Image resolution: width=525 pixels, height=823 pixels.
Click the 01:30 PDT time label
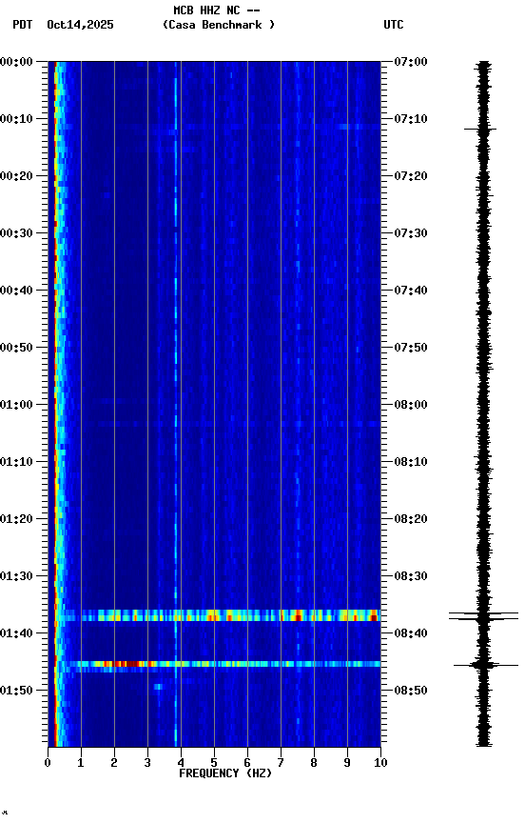point(16,576)
